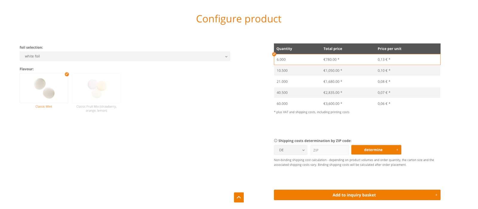The height and width of the screenshot is (209, 478).
Task: Select the Classic Mint flavour thumbnail
Action: point(44,88)
